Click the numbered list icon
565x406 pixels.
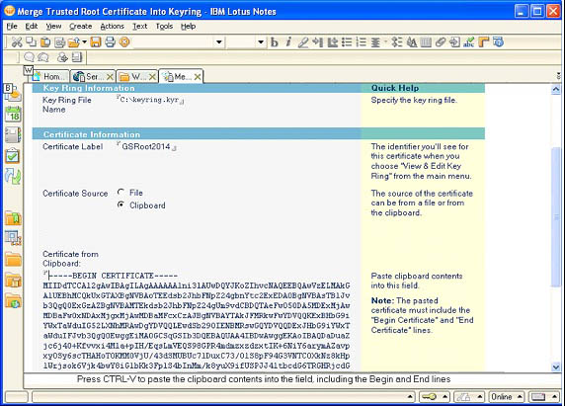click(361, 42)
